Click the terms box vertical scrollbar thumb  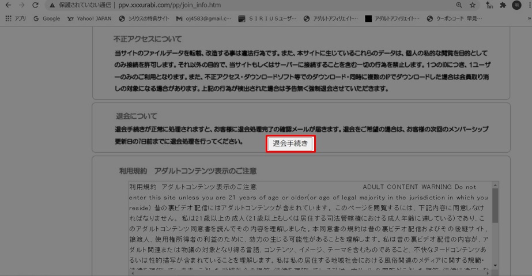(x=495, y=206)
